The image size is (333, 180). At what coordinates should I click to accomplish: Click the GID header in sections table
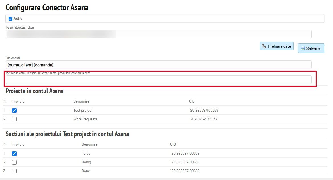173,144
